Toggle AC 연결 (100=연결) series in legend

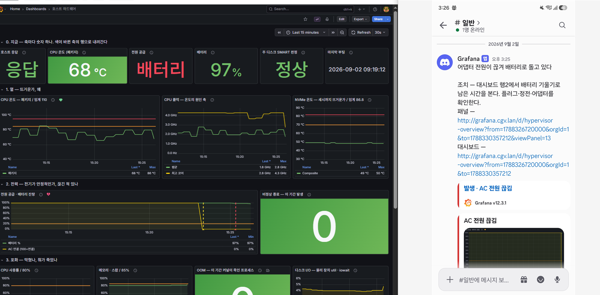(21, 249)
